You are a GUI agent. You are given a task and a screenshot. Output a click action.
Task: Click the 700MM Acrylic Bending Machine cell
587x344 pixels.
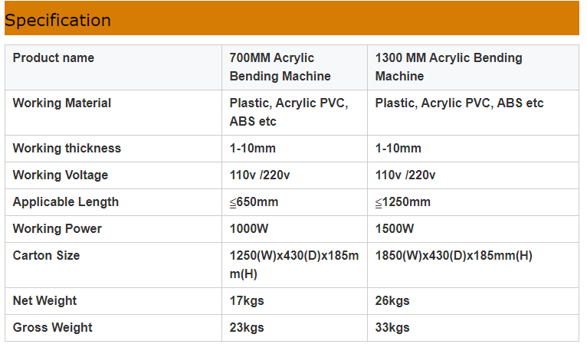pos(280,67)
